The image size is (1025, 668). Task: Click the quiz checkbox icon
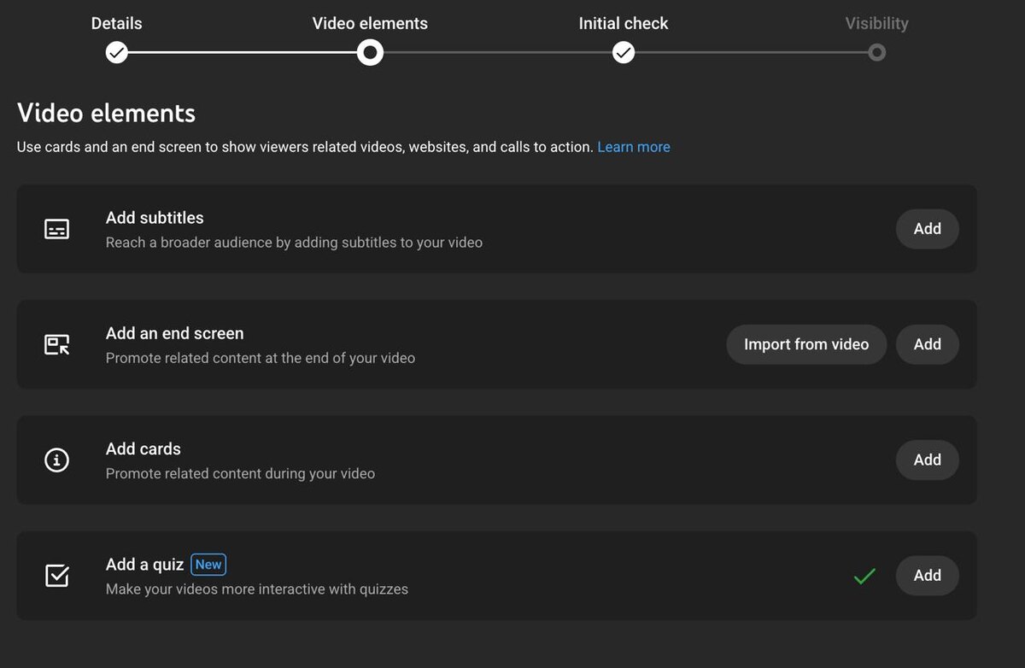(56, 575)
